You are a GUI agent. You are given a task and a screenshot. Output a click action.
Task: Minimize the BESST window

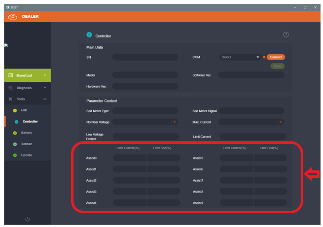tap(295, 7)
